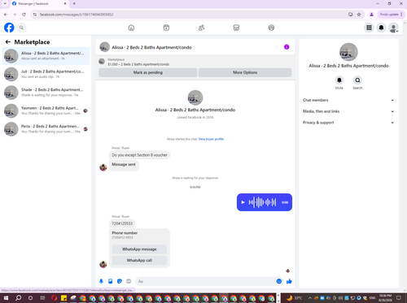Open the Groups tab icon in top navigation
Image resolution: width=407 pixels, height=303 pixels.
click(271, 28)
